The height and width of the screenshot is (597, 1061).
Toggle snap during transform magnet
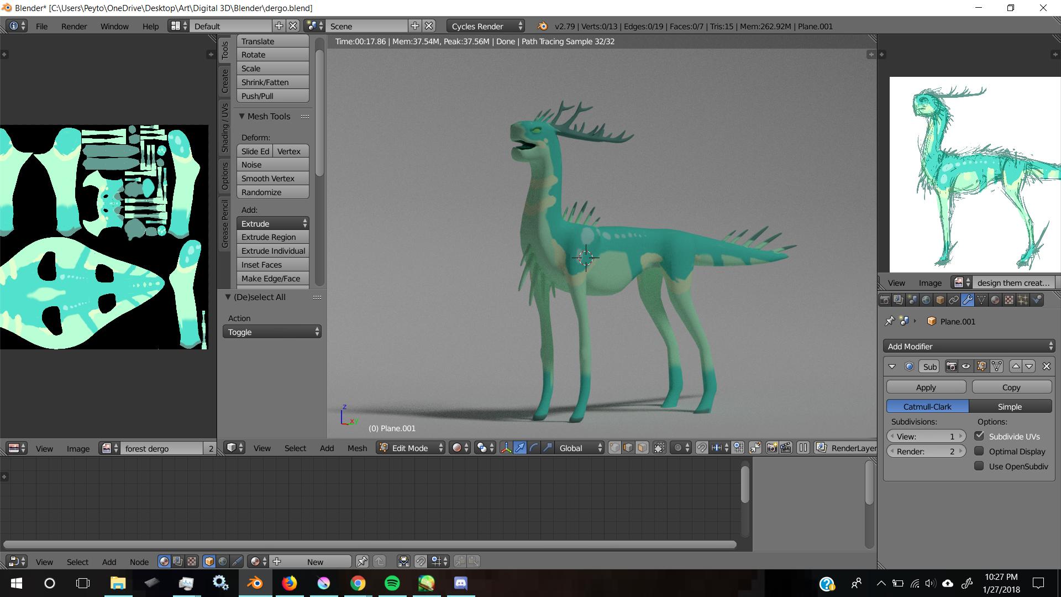click(701, 448)
